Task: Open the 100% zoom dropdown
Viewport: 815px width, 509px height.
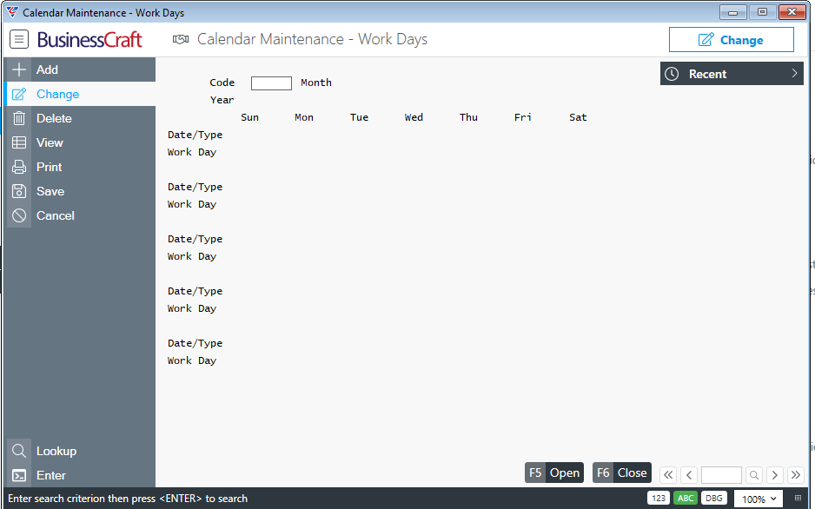Action: click(759, 499)
